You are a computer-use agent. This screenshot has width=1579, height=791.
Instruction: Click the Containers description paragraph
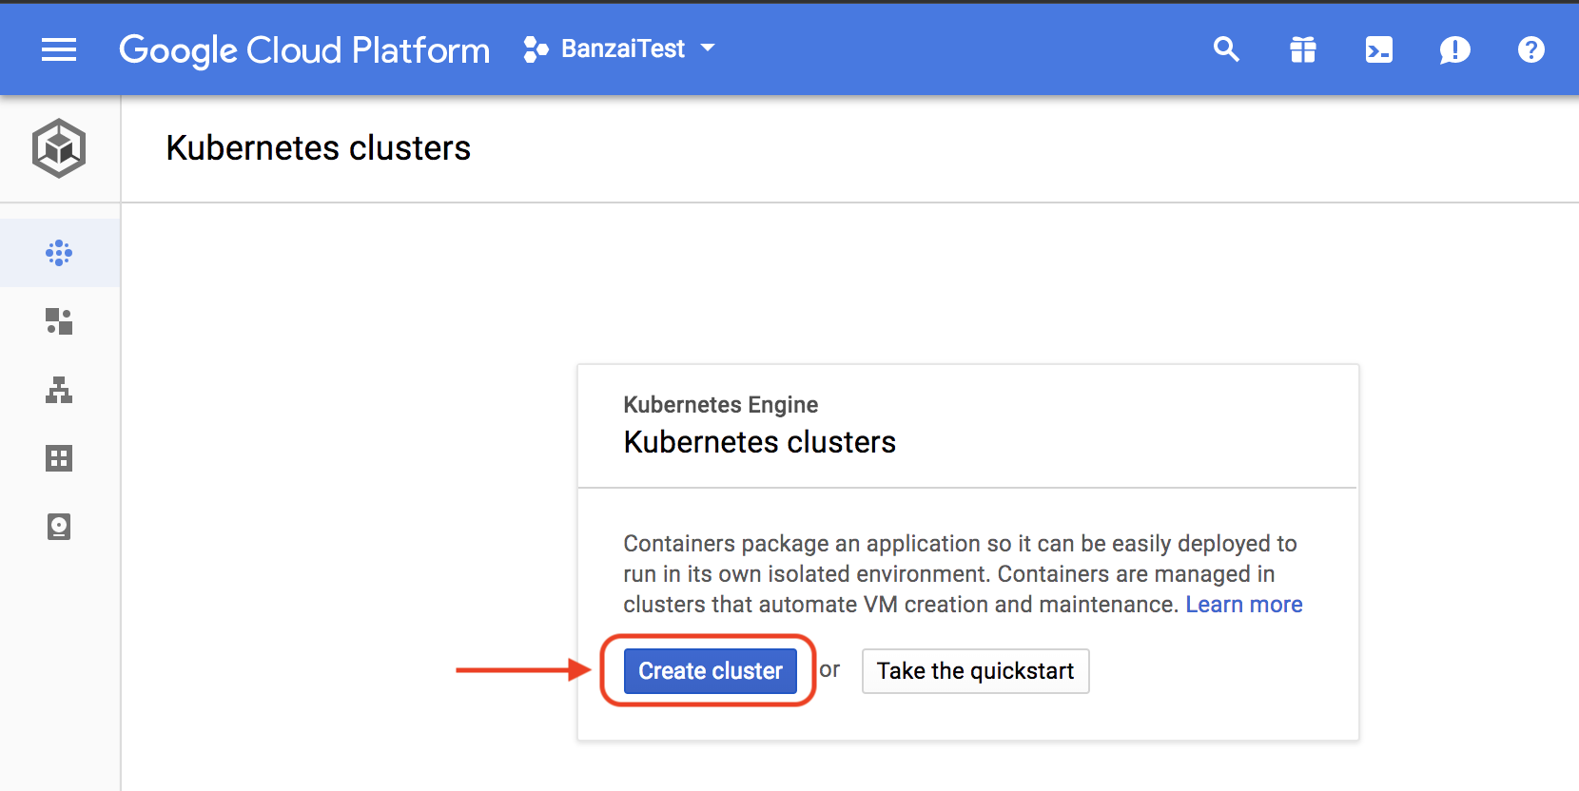[x=963, y=574]
